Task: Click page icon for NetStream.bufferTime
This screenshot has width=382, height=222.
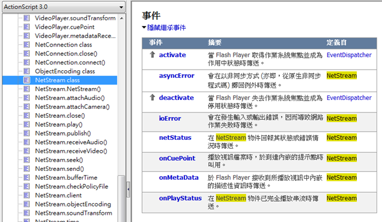Action: pos(26,177)
